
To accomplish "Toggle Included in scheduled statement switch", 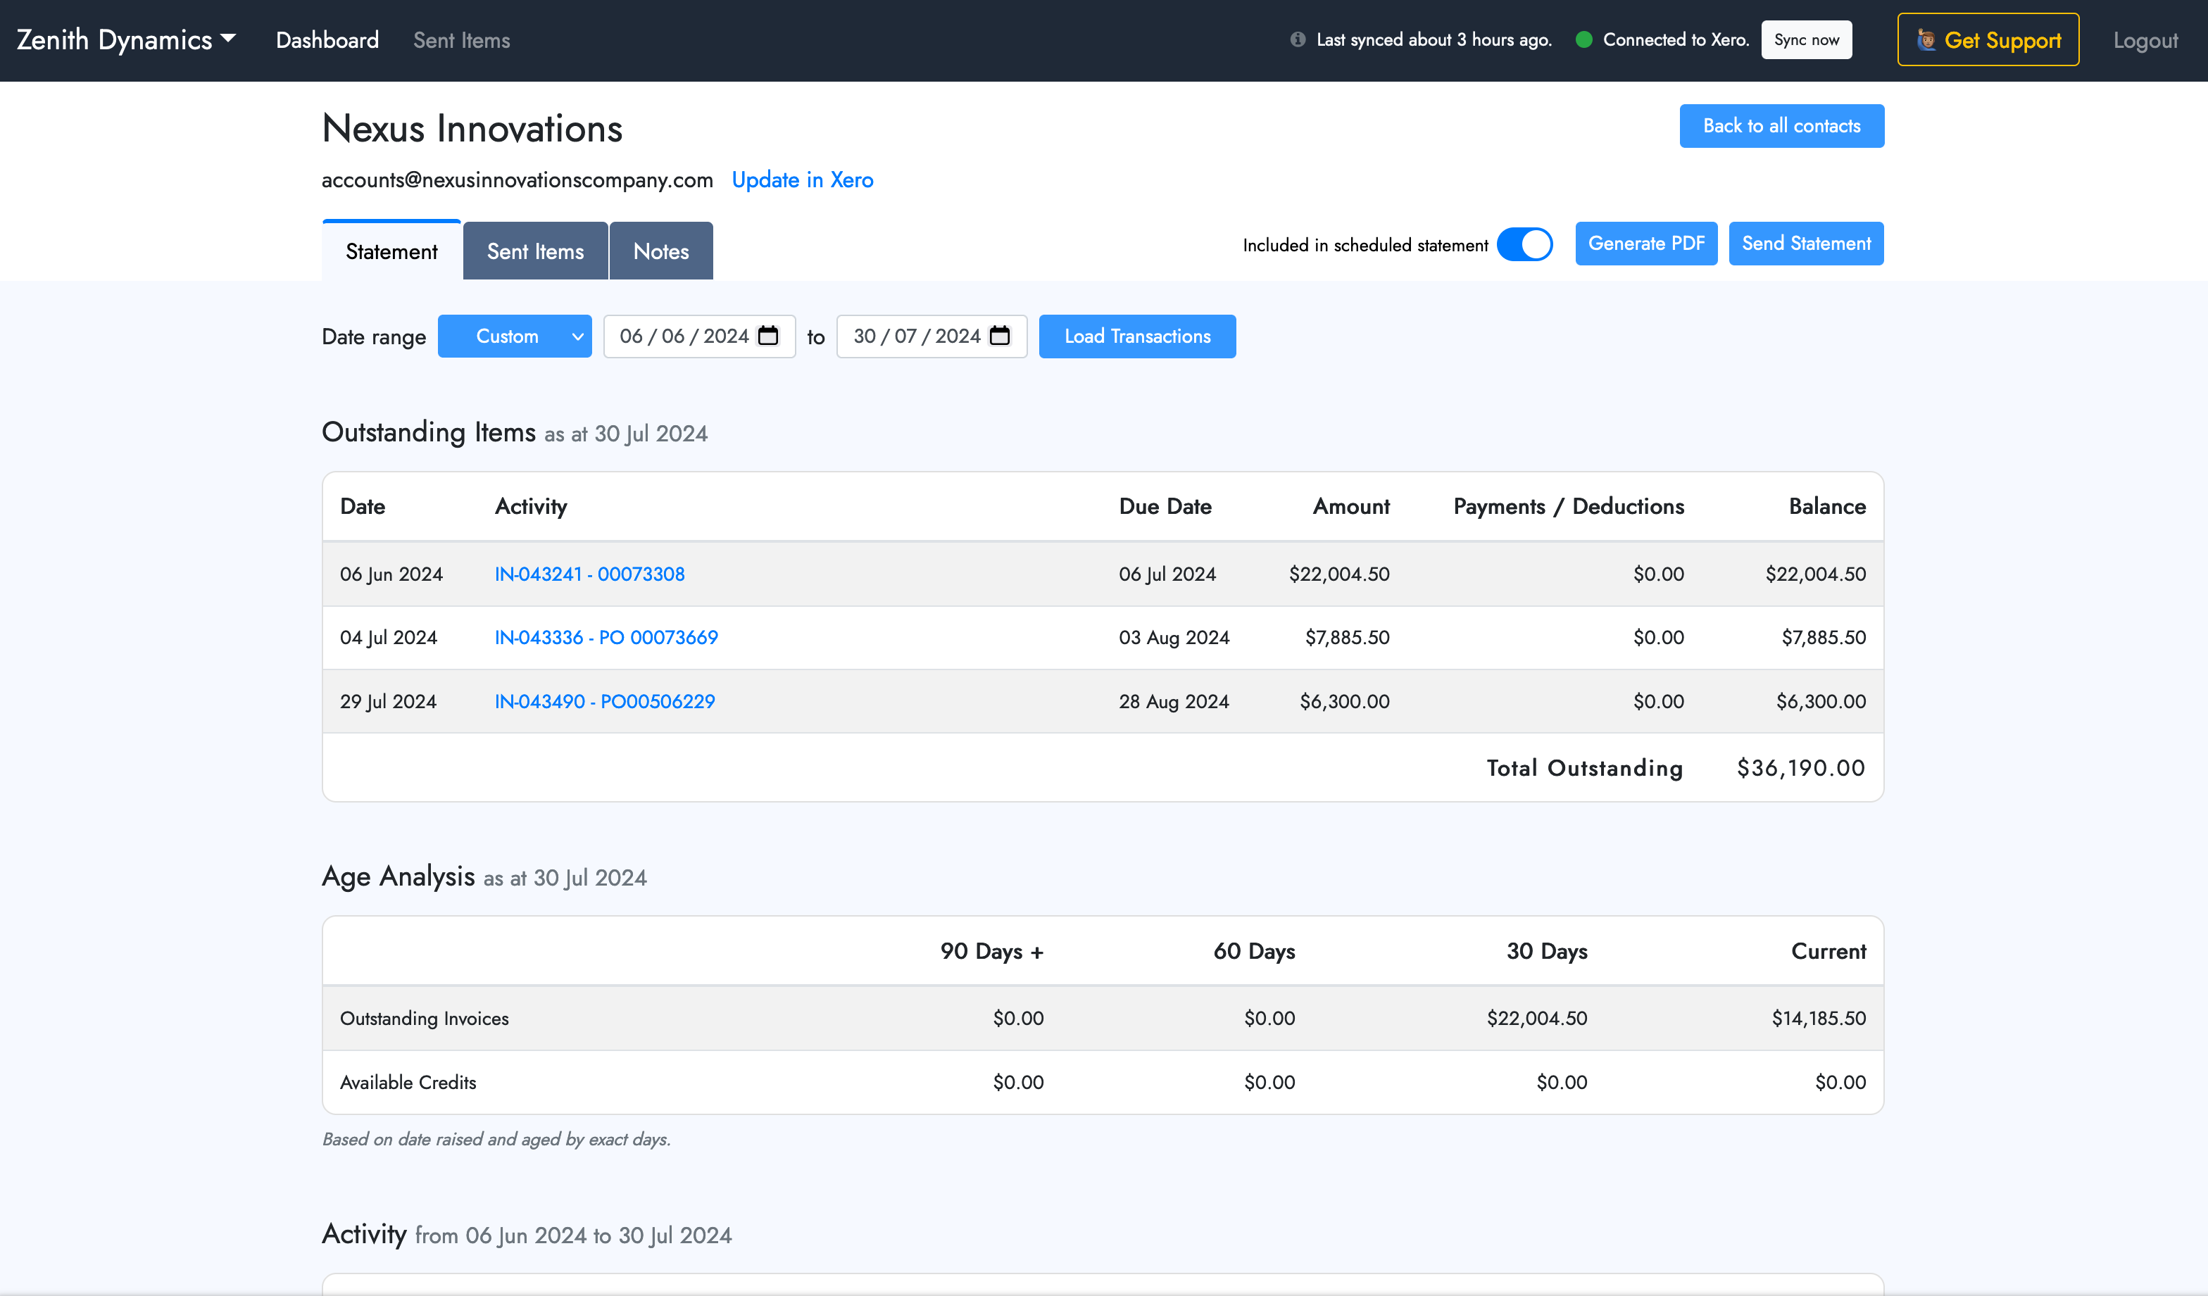I will point(1524,244).
